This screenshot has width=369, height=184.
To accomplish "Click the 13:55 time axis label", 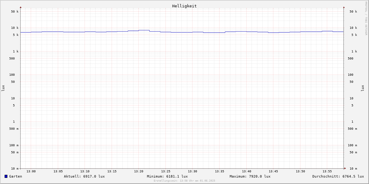I will click(x=327, y=171).
